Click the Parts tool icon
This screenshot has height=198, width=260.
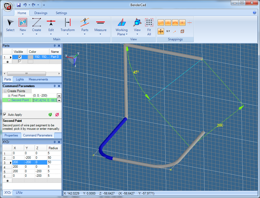pyautogui.click(x=85, y=22)
